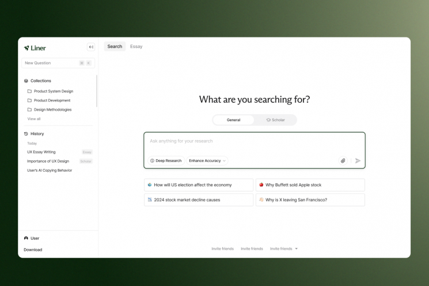Open the Design Methodologies collection

coord(52,110)
